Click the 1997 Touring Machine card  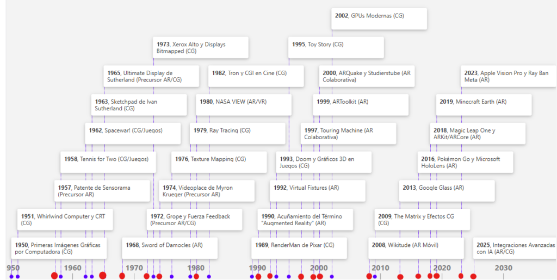349,133
